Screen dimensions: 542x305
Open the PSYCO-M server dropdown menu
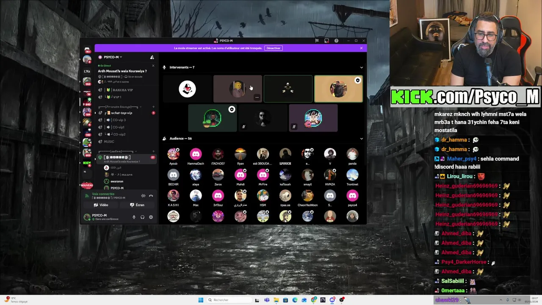point(113,57)
